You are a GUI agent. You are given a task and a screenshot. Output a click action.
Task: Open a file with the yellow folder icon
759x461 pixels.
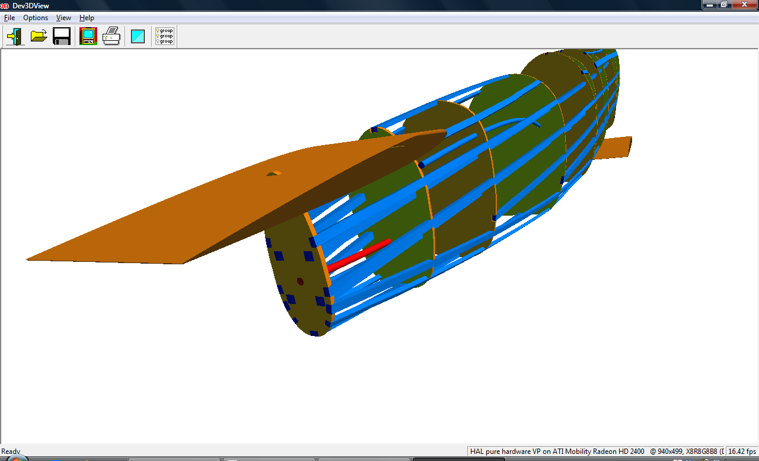click(39, 37)
